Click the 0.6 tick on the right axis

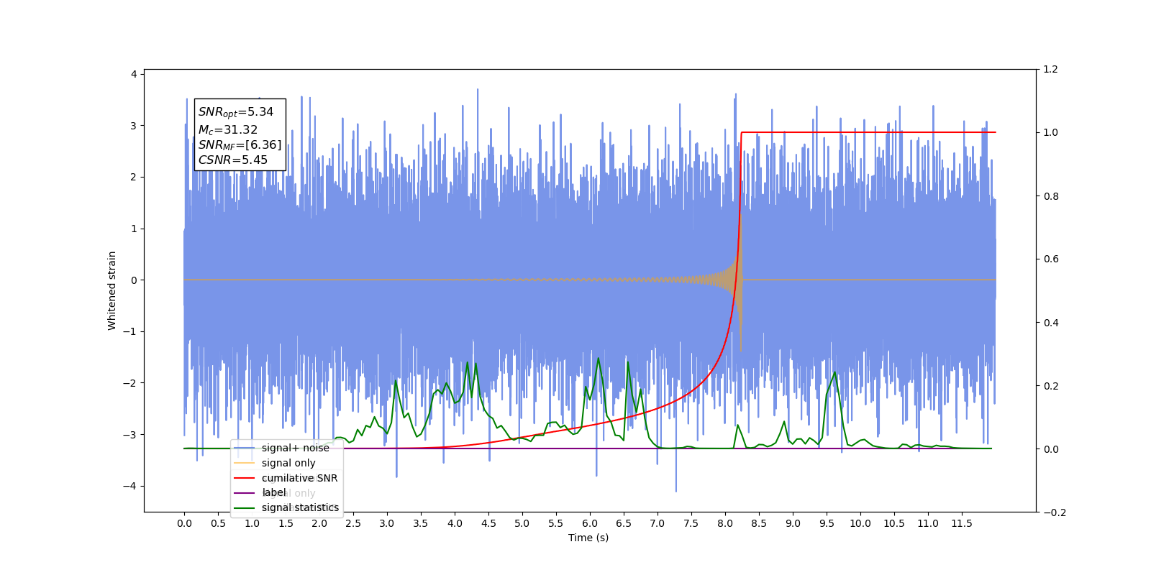pyautogui.click(x=1051, y=259)
